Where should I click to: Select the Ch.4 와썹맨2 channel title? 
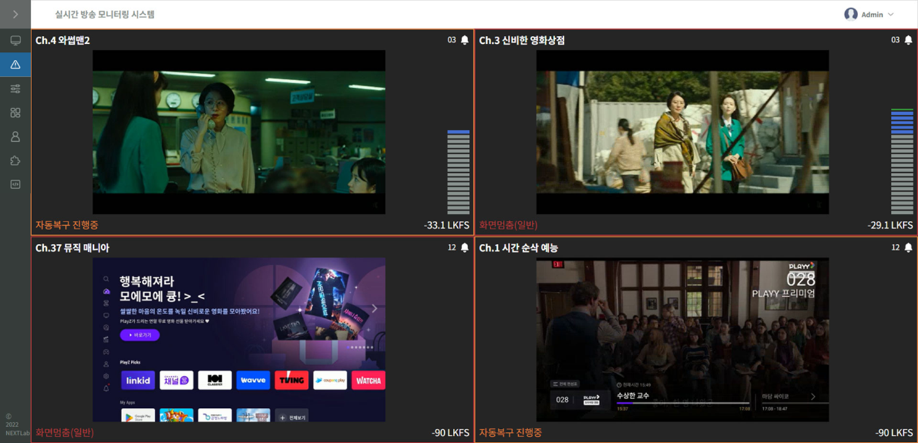[63, 40]
